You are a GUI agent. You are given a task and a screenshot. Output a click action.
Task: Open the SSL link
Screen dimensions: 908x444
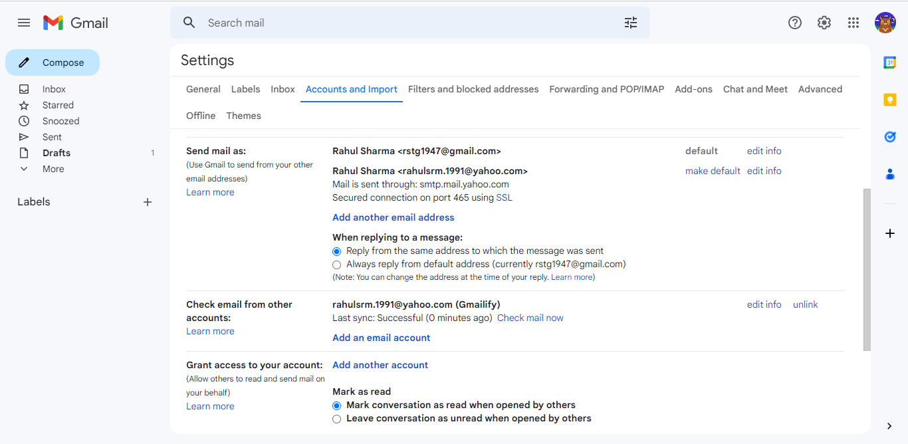(x=505, y=197)
